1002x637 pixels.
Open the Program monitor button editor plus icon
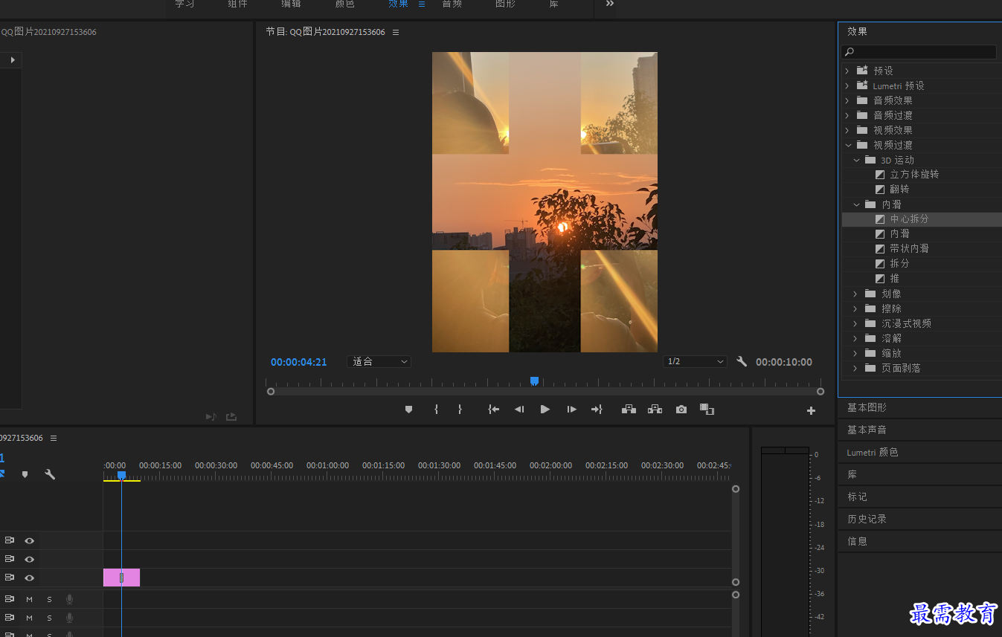coord(811,410)
